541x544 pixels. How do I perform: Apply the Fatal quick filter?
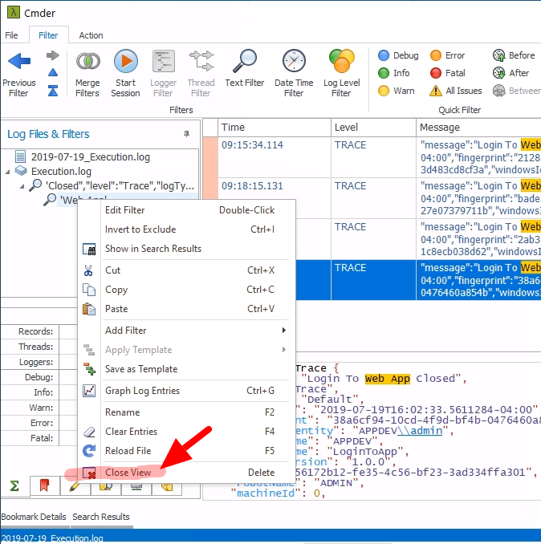[448, 73]
